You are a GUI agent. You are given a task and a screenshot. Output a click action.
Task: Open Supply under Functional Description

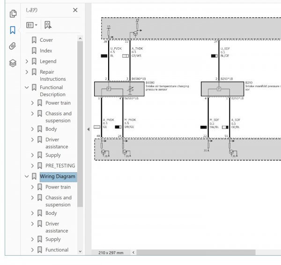point(53,155)
